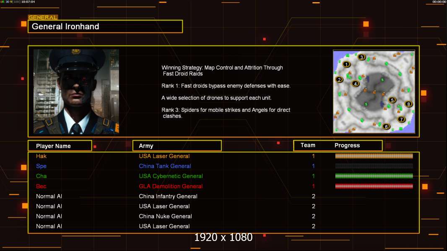This screenshot has height=251, width=447.
Task: Click Normal AI in China Nuke General row
Action: coord(49,216)
